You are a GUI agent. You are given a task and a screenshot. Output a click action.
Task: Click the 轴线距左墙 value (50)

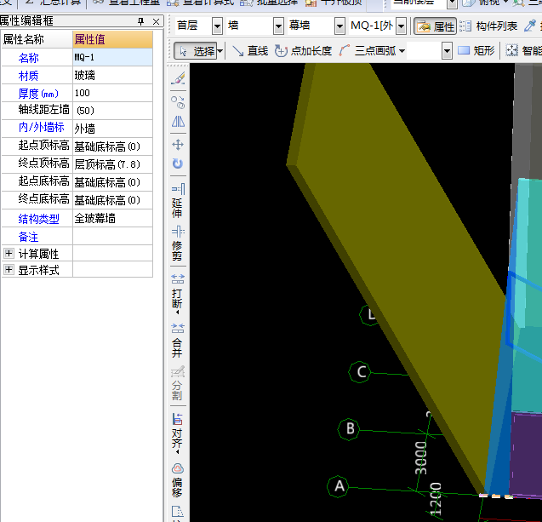click(112, 111)
